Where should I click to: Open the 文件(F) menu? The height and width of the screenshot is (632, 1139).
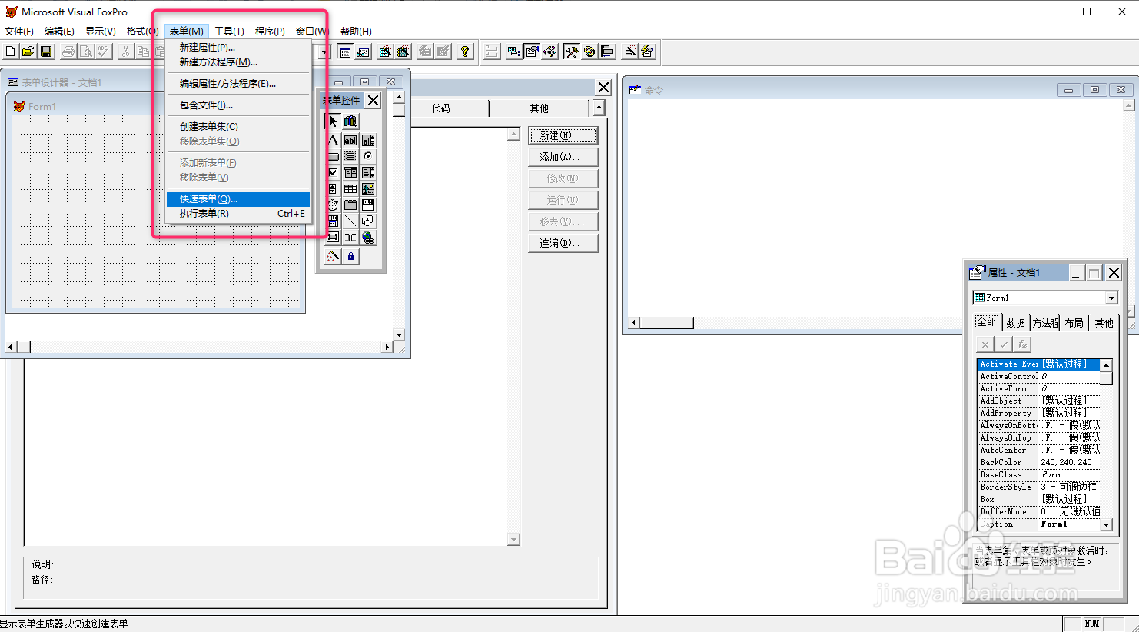[x=19, y=32]
